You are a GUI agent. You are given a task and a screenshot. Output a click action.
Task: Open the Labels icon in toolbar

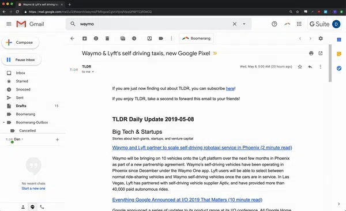coord(161,39)
